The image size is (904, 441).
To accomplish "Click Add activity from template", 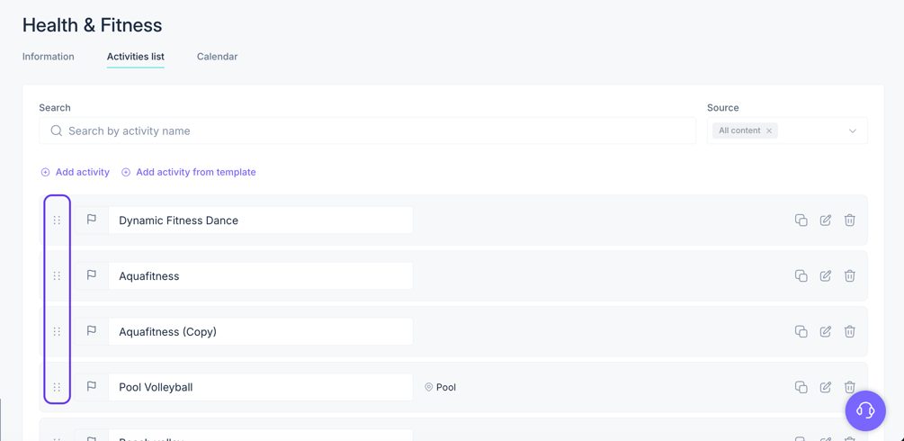I will pos(189,172).
